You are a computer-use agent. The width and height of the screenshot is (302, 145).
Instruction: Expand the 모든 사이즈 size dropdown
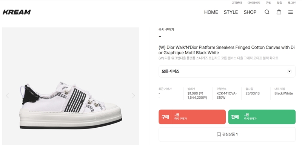tap(227, 71)
